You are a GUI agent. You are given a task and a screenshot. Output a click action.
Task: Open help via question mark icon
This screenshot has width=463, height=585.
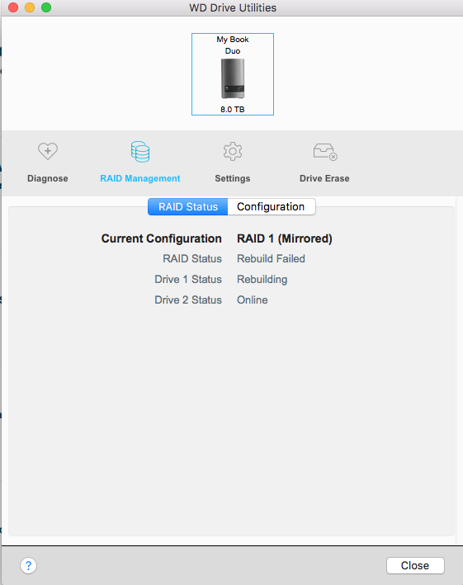coord(28,565)
